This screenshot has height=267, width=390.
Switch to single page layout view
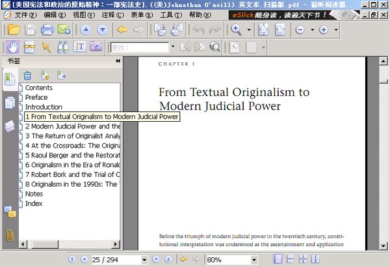(279, 260)
